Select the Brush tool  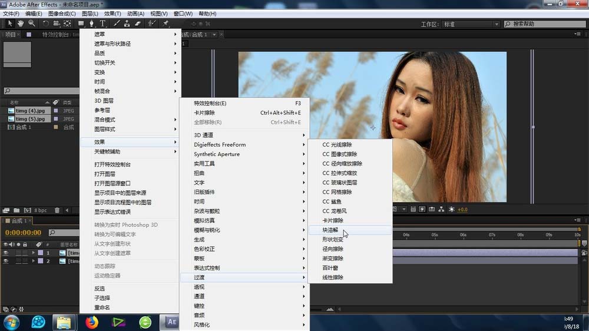click(117, 24)
